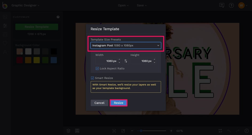Pick the orange background swatch
252x135 pixels.
(28, 60)
